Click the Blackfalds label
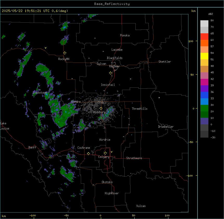This screenshot has height=219, width=224. 115,58
